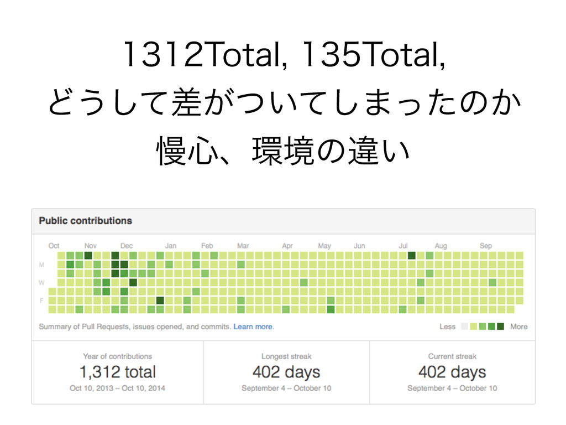Select the Jun month label
The image size is (566, 425).
point(359,246)
